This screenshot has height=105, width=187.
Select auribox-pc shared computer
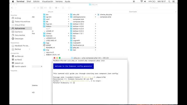[19, 56]
